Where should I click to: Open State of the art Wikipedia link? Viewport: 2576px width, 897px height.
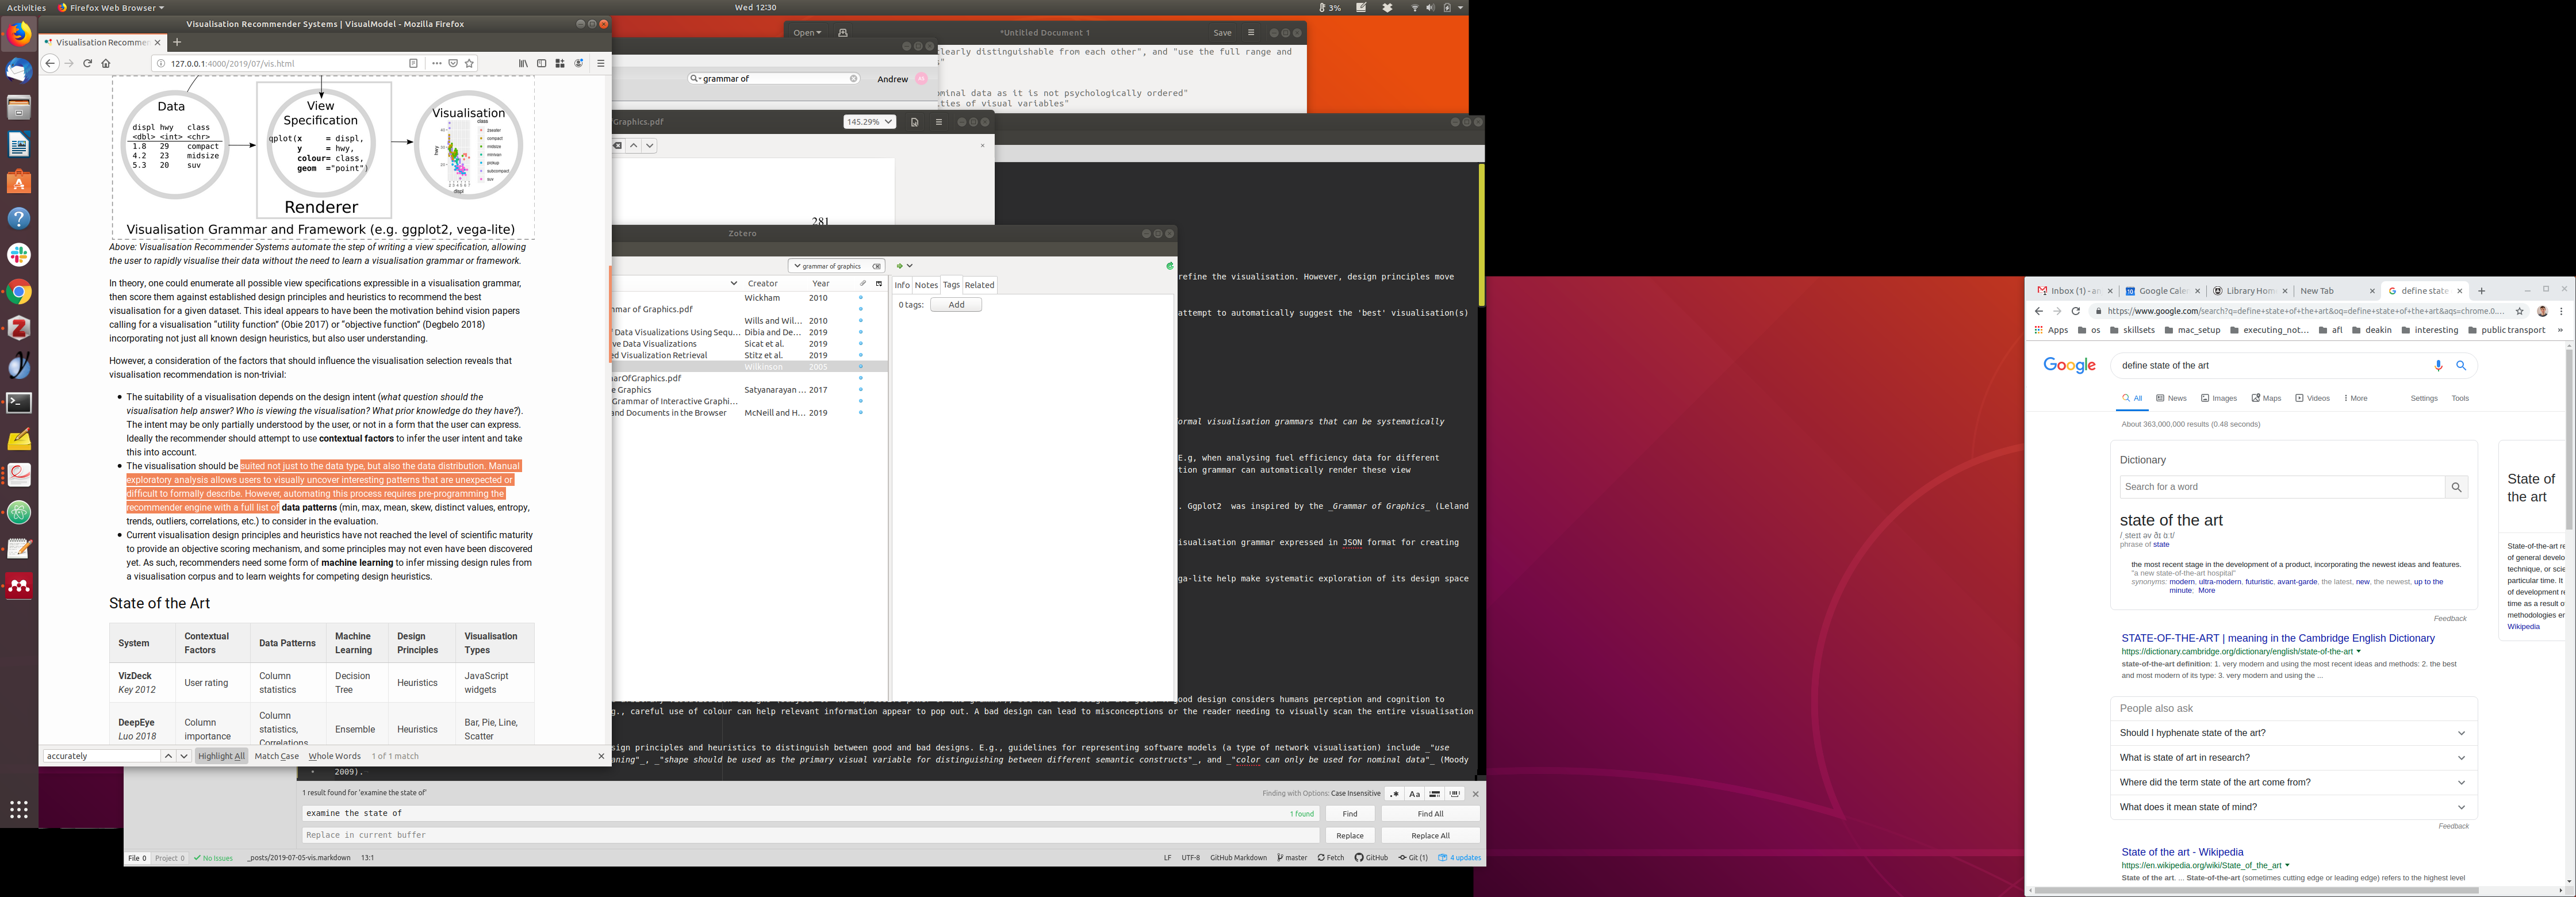click(x=2182, y=852)
